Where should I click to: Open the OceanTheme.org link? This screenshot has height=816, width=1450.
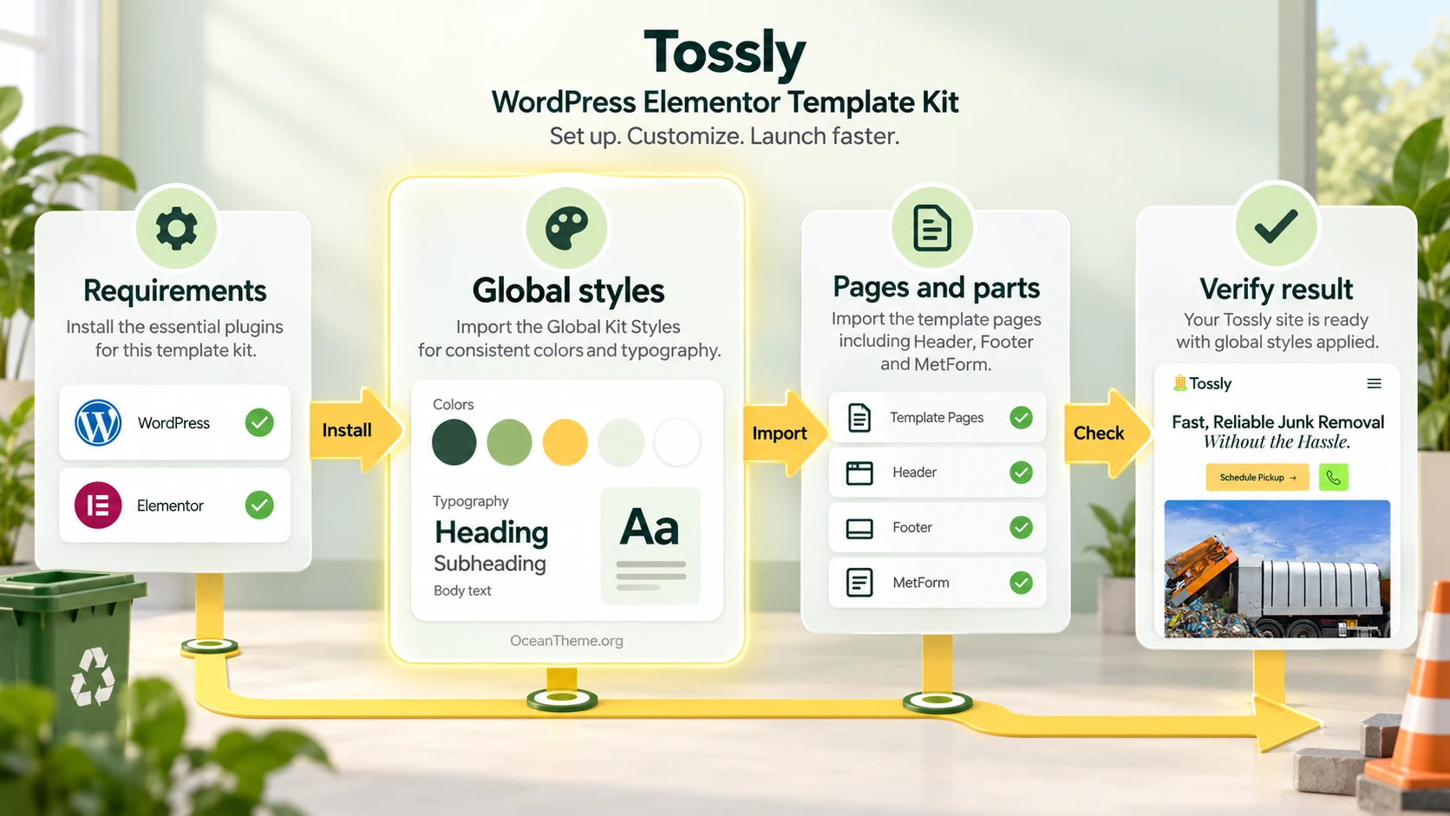566,641
